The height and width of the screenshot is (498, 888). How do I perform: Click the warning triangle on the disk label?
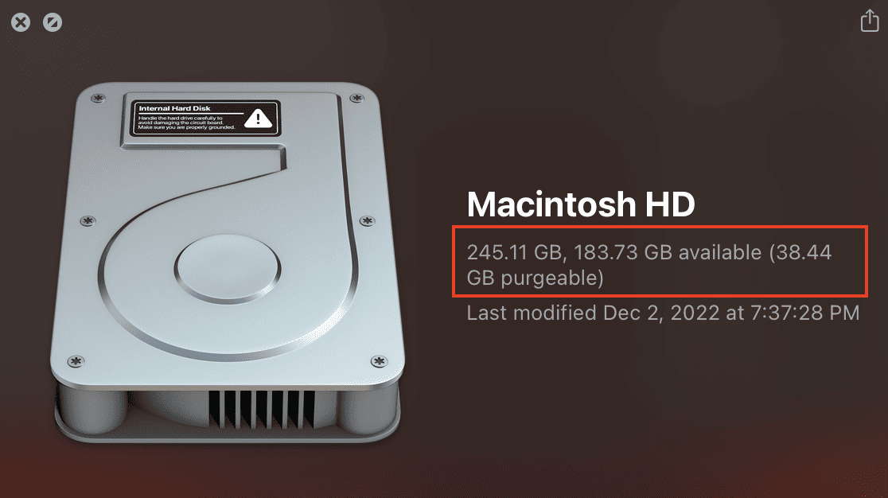point(259,118)
